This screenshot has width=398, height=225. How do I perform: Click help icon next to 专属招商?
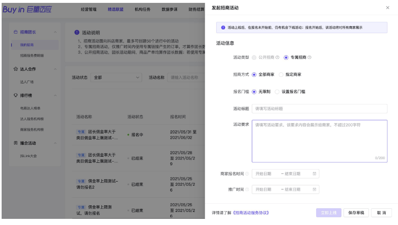click(310, 57)
